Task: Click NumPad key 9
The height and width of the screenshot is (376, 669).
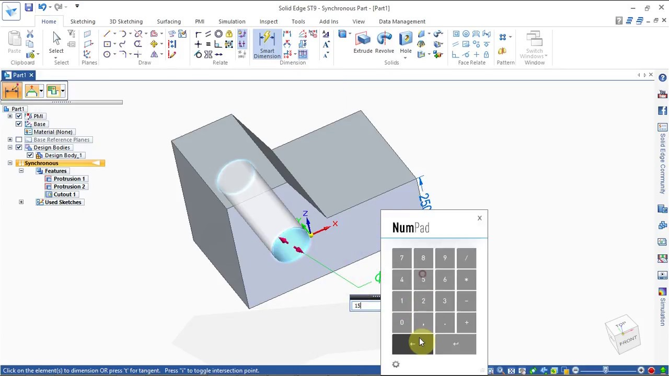Action: click(445, 258)
